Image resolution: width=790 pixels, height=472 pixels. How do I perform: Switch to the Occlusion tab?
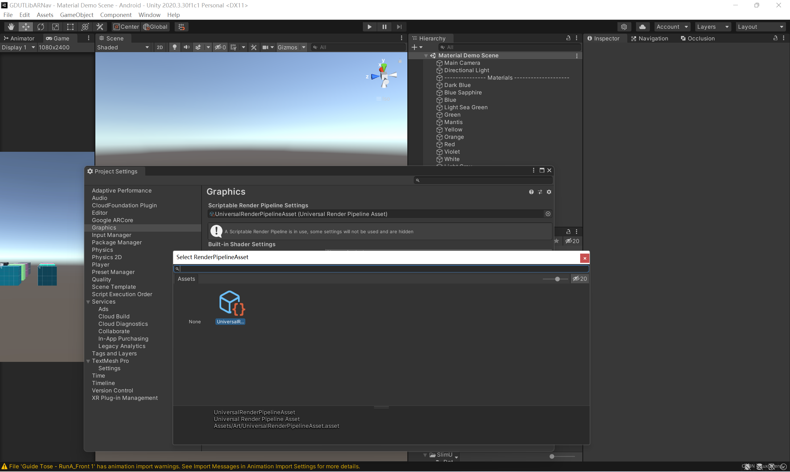click(698, 38)
